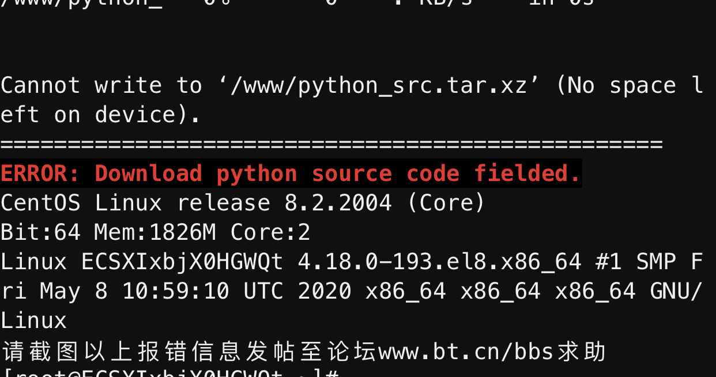Screen dimensions: 716x377
Task: Click the 'Bit:64' value
Action: click(x=40, y=232)
